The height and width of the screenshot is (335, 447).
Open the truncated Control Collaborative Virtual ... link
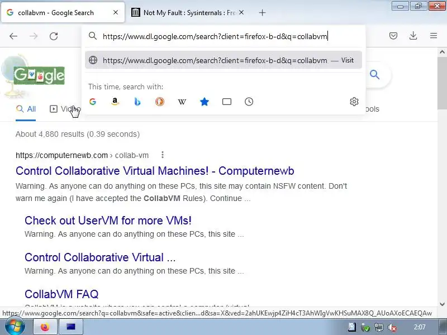(100, 257)
